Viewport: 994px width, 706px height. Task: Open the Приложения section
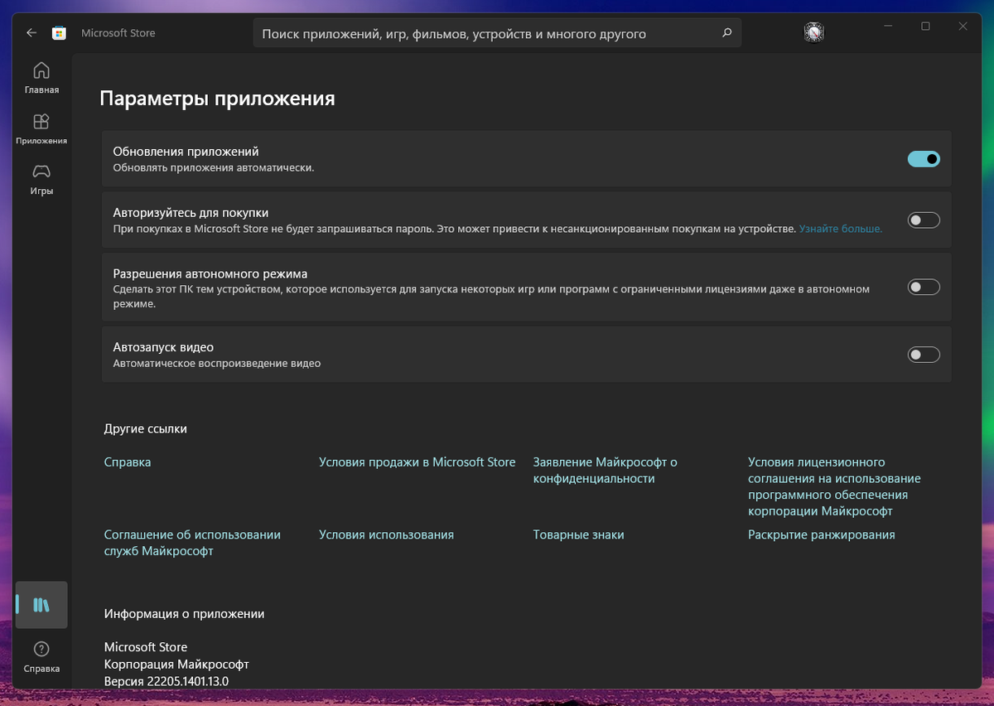[x=41, y=129]
